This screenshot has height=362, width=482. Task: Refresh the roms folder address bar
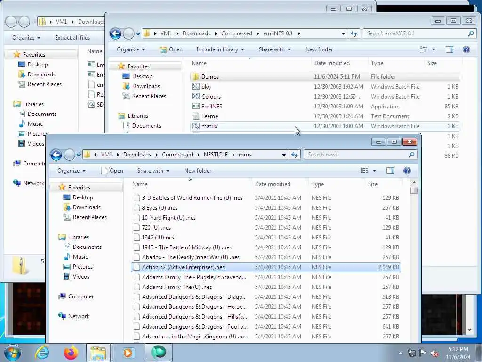pyautogui.click(x=295, y=155)
